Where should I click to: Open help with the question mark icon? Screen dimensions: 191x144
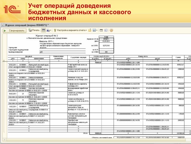[111, 30]
